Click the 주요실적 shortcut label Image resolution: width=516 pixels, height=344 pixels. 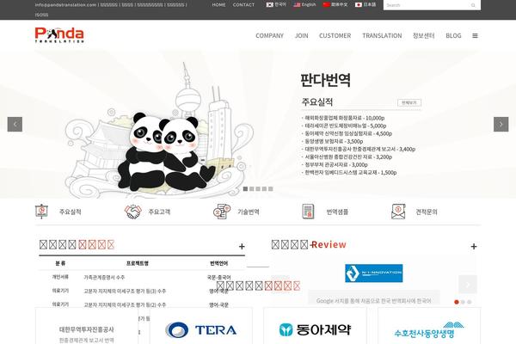pyautogui.click(x=71, y=212)
